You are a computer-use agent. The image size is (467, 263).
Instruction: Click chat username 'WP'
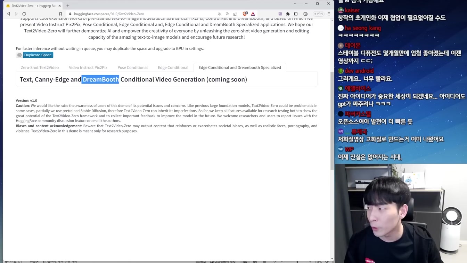tap(349, 150)
